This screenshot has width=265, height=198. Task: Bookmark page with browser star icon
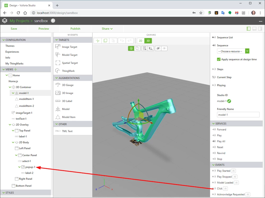pos(201,13)
